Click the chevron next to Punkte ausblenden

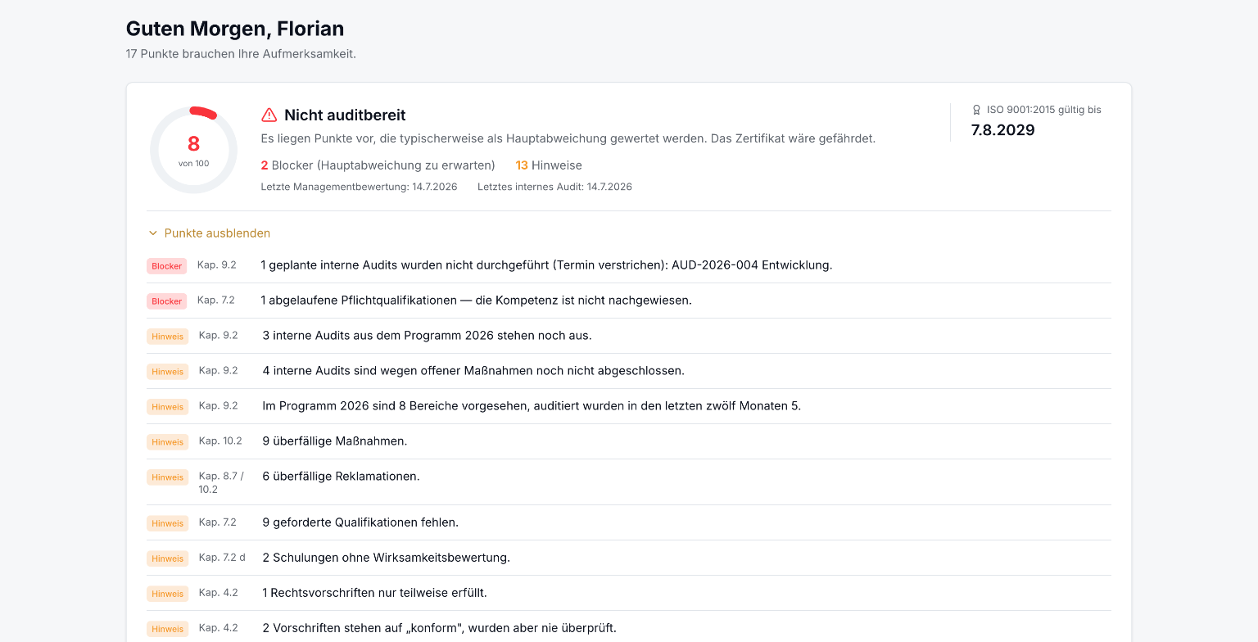point(152,233)
